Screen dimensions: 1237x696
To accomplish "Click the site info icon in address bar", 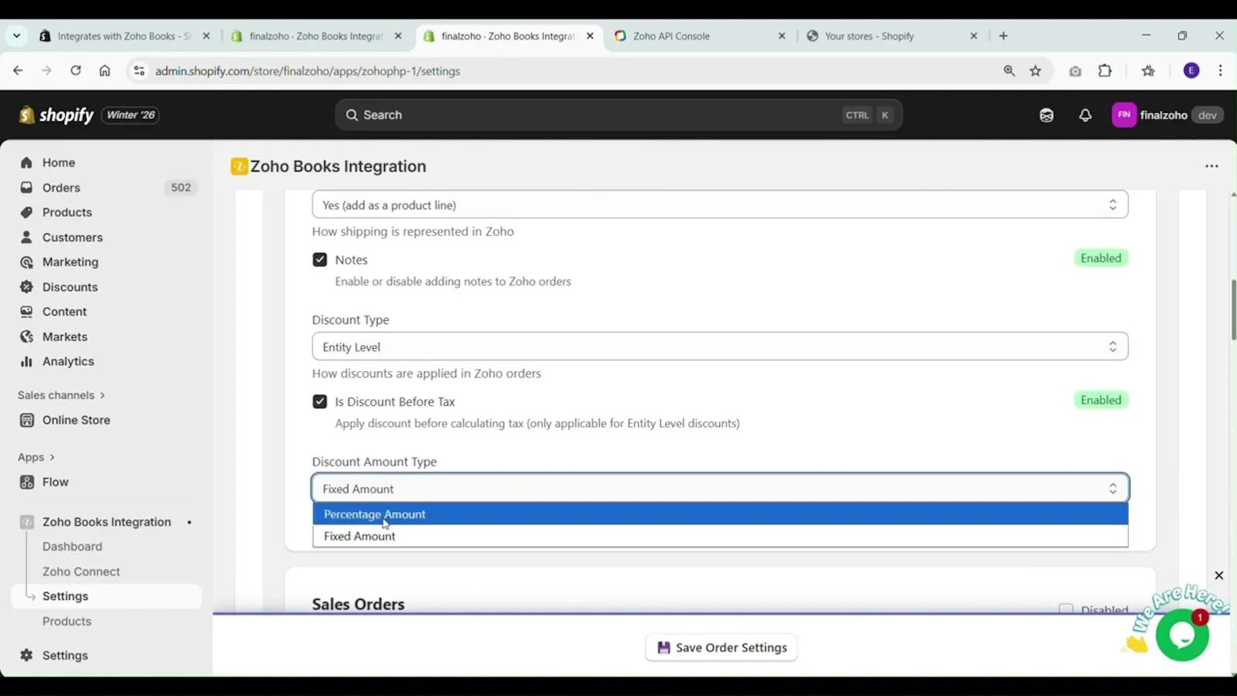I will pos(138,70).
